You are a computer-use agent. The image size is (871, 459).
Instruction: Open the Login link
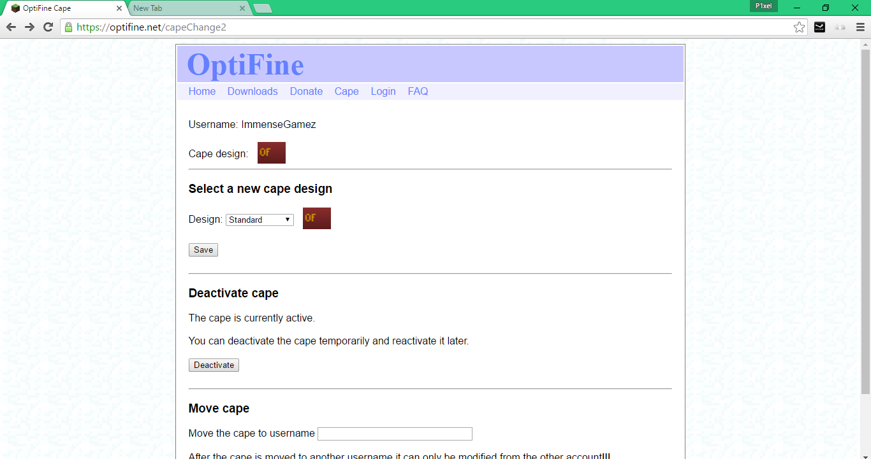point(383,92)
